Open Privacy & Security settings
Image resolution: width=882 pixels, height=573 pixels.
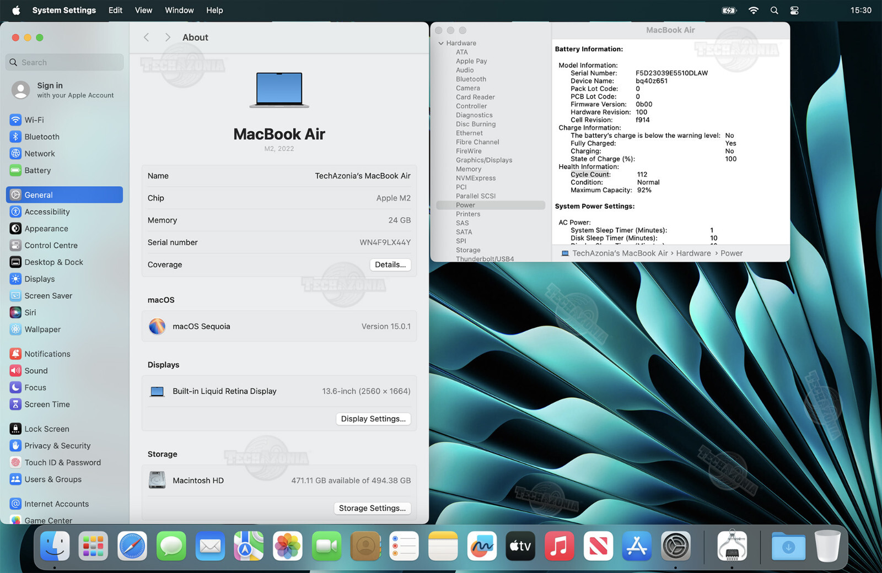pyautogui.click(x=64, y=446)
